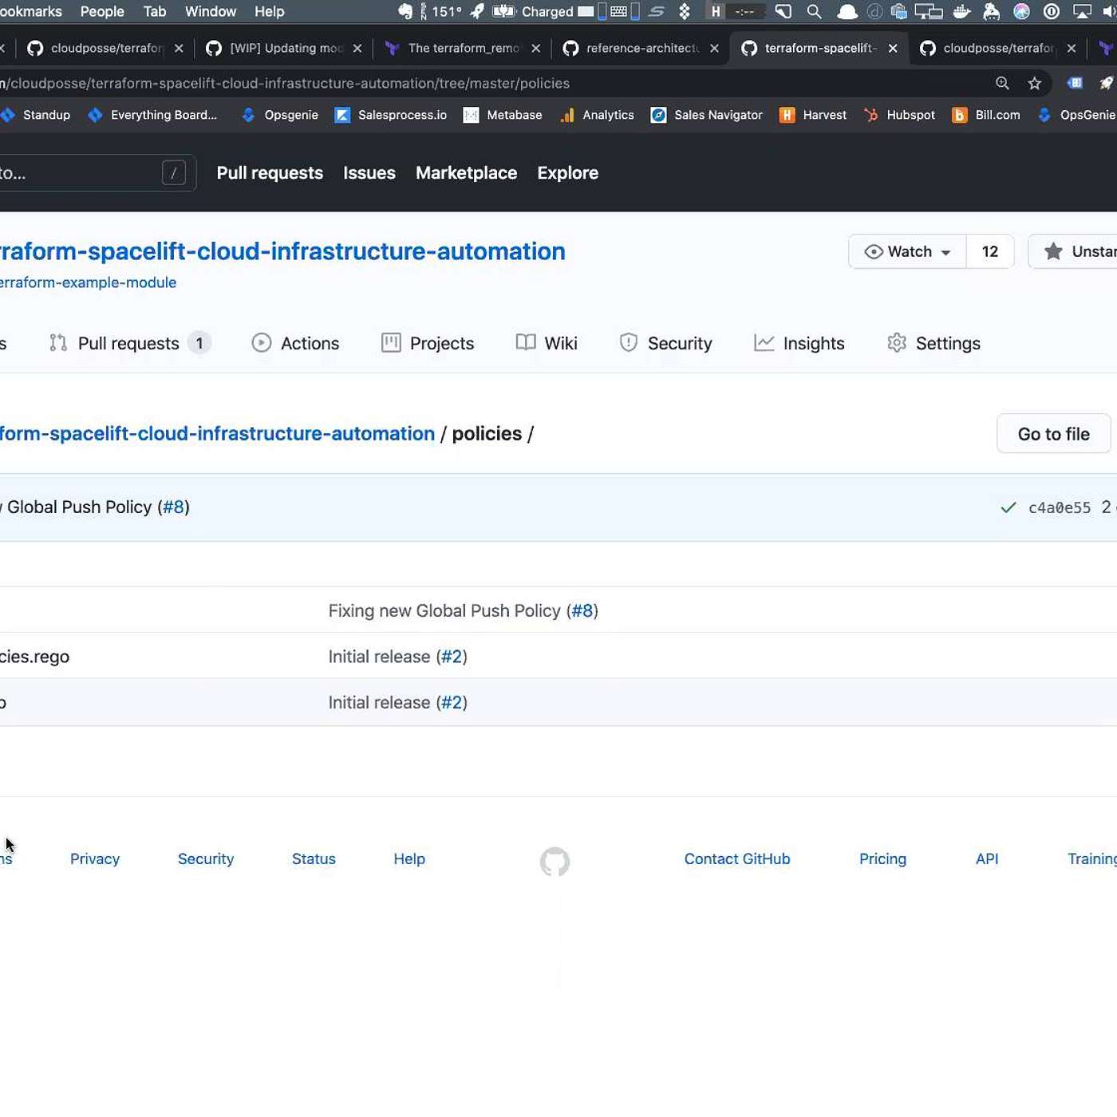Viewport: 1117px width, 1117px height.
Task: Open the Privacy footer link
Action: [x=95, y=859]
